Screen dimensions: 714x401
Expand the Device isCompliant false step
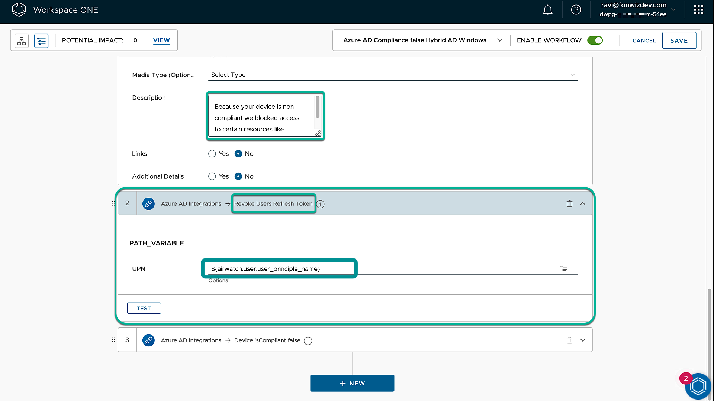point(583,340)
